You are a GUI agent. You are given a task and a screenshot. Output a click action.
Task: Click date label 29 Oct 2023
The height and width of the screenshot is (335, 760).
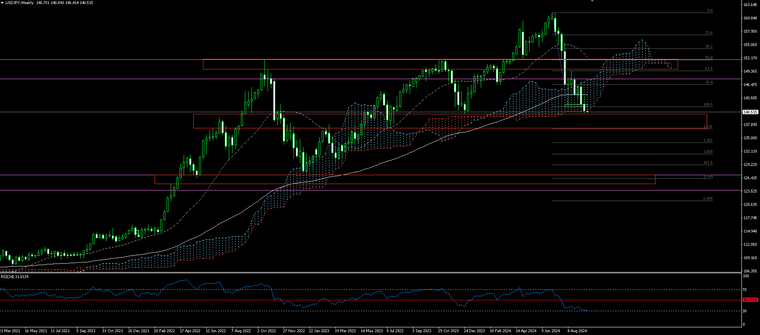pos(448,331)
